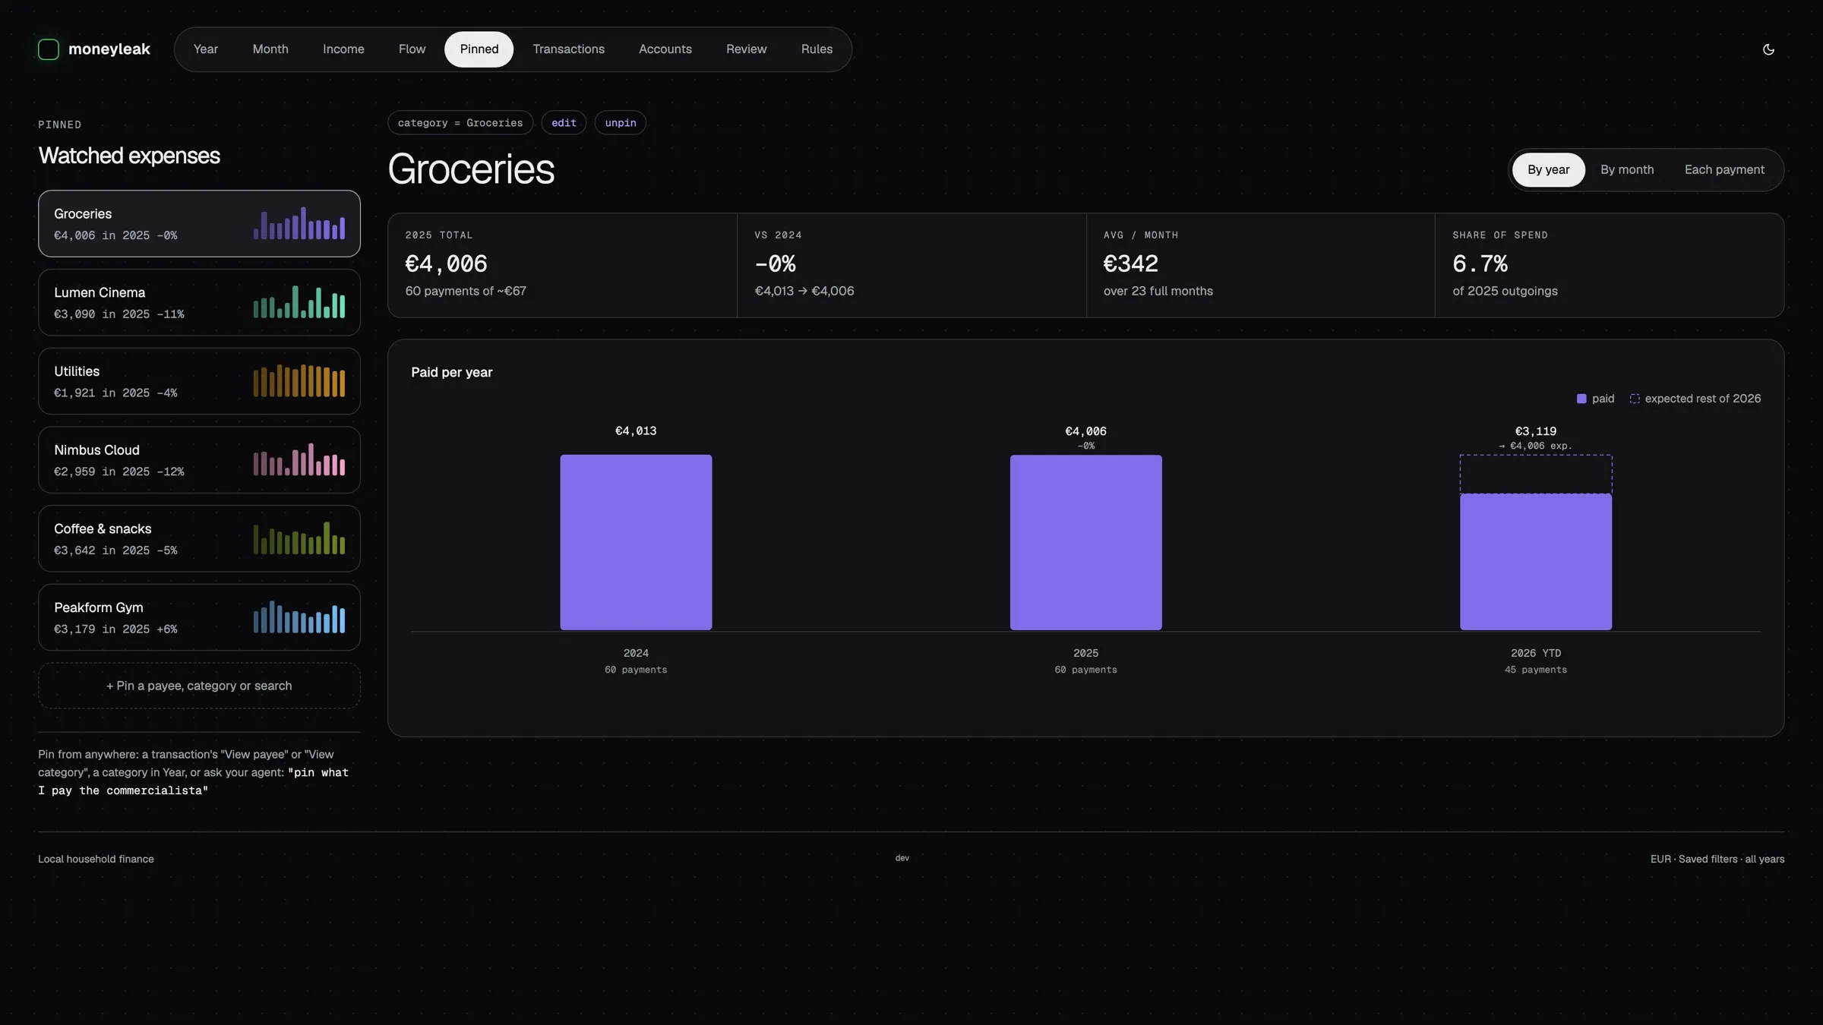Select the Groceries pinned card
Screen dimensions: 1823x1025
tap(199, 223)
